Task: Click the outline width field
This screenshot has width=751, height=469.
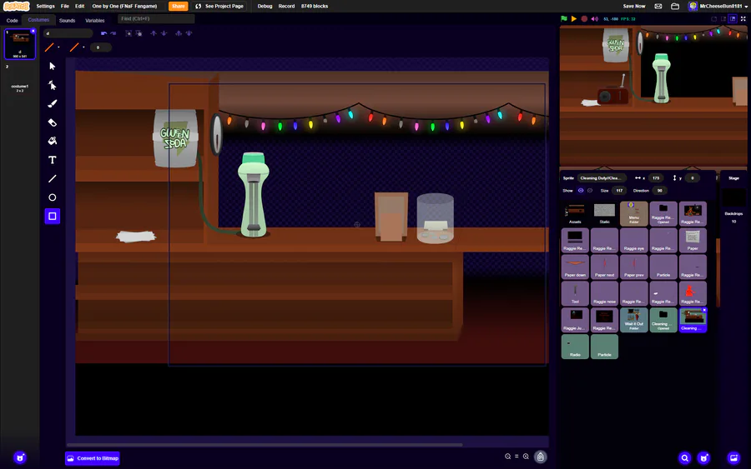Action: pos(101,47)
